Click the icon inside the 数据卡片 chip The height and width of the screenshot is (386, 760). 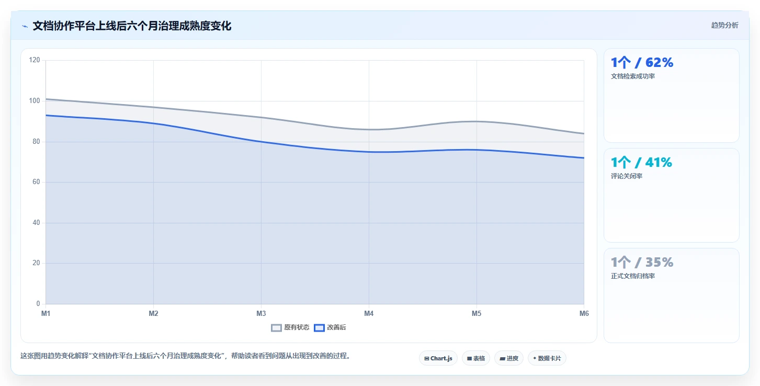coord(535,359)
